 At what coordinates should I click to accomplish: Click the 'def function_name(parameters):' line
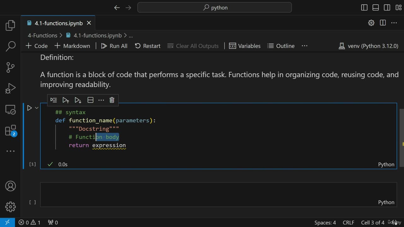tap(105, 120)
